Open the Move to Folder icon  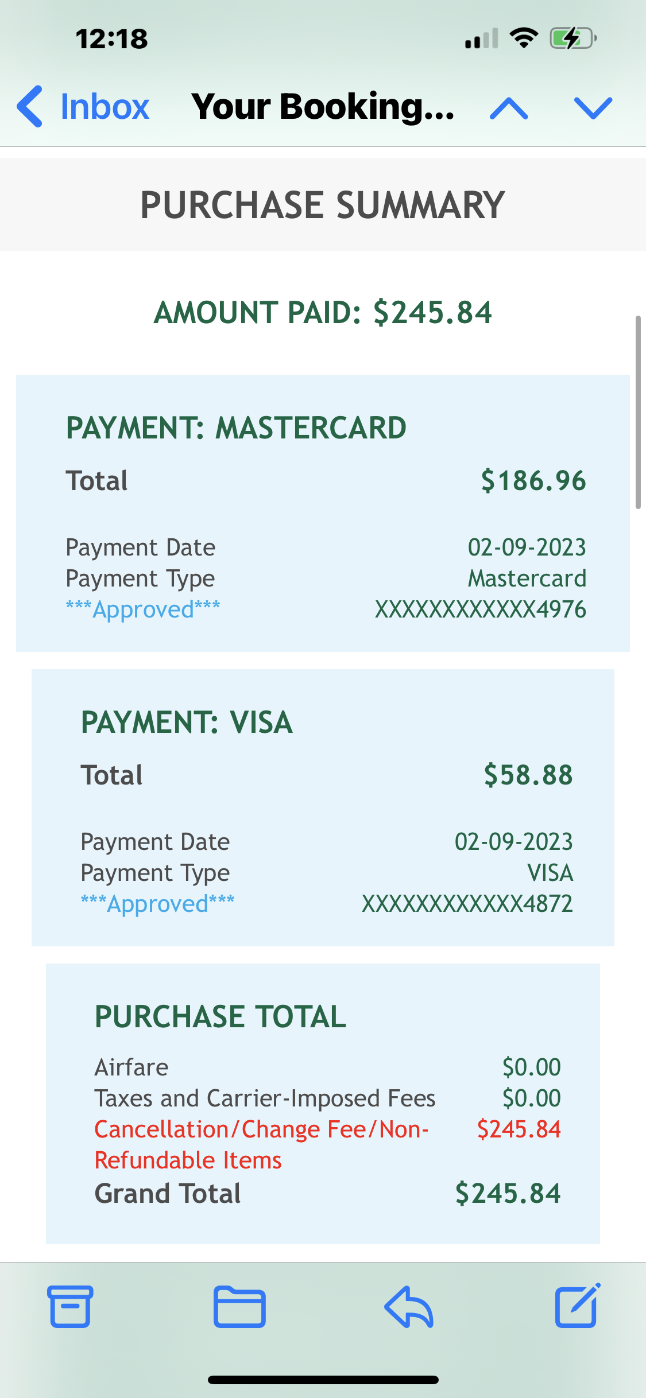point(239,1307)
